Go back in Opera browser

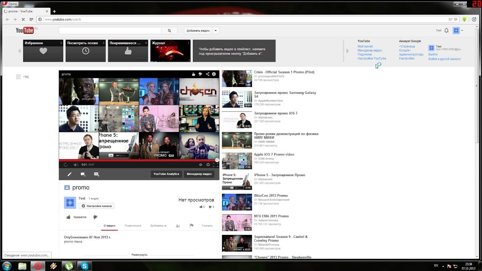coord(8,19)
